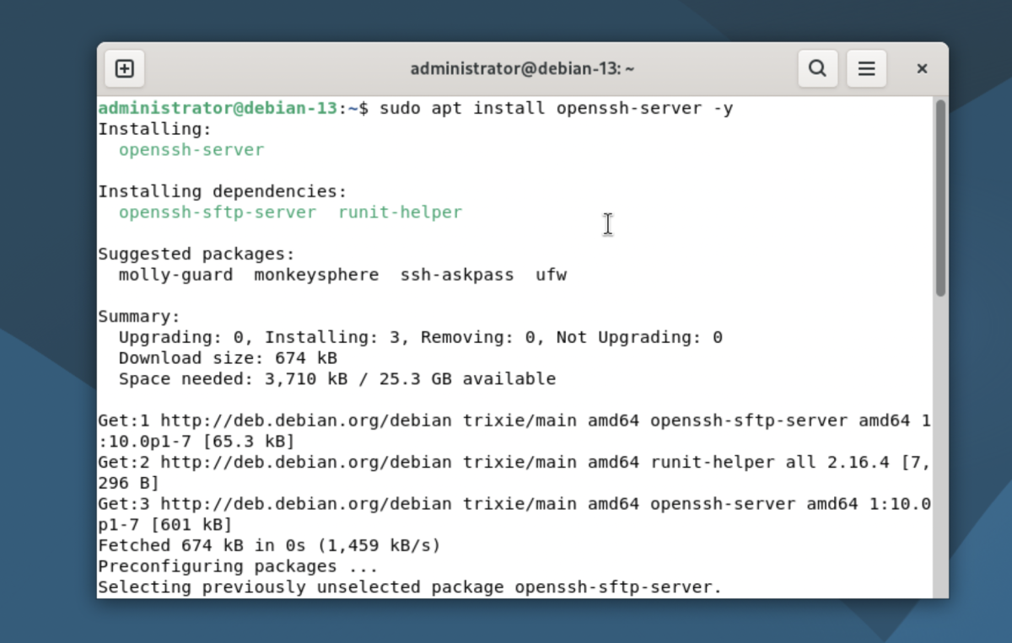Click the green openssh-server package name

[191, 150]
